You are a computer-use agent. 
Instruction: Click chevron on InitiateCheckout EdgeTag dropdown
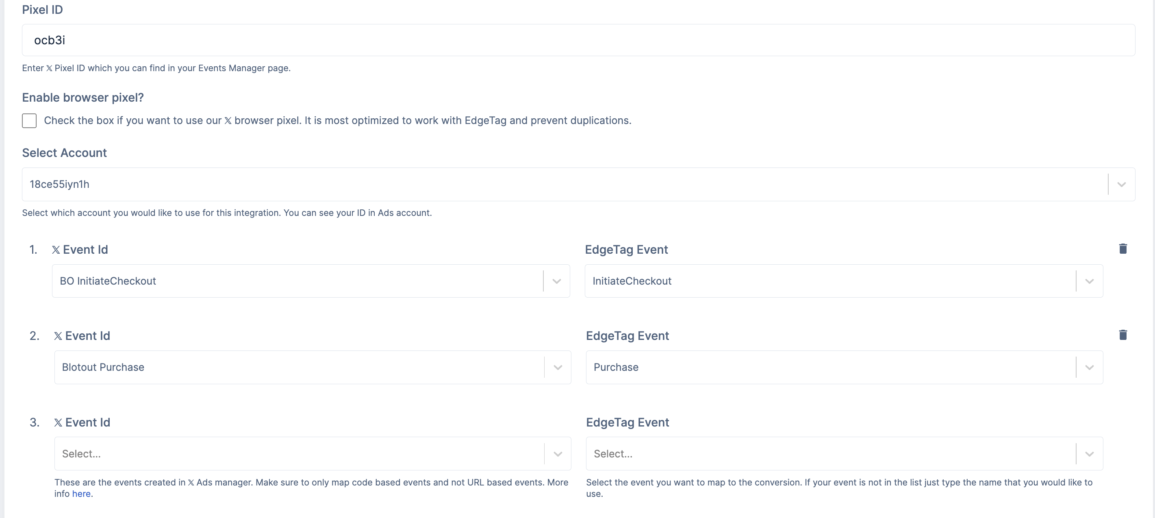coord(1089,281)
